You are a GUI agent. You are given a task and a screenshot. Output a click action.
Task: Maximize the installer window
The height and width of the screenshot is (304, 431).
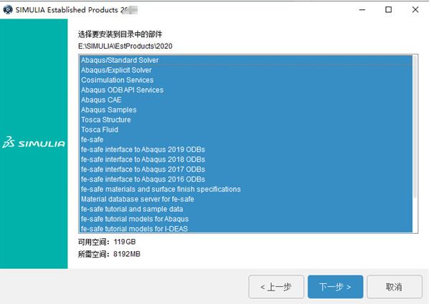(x=389, y=9)
